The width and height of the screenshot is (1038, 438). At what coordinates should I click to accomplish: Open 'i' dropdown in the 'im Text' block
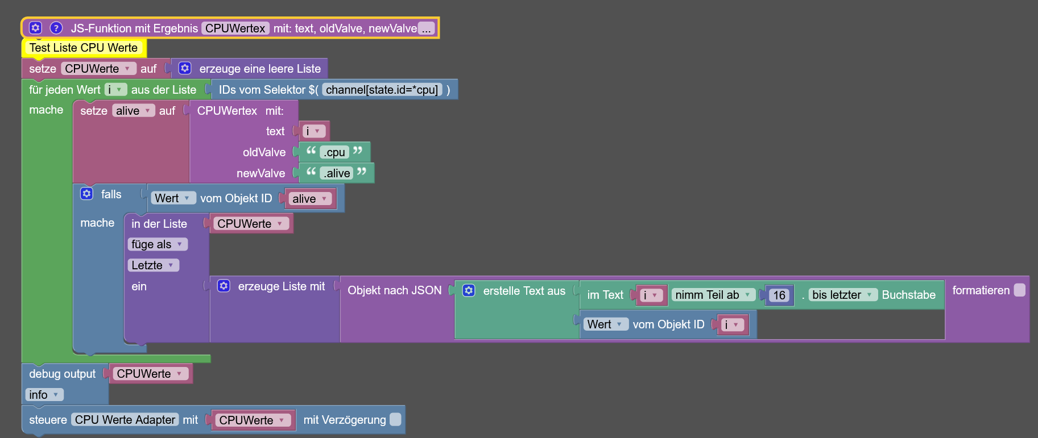(650, 295)
